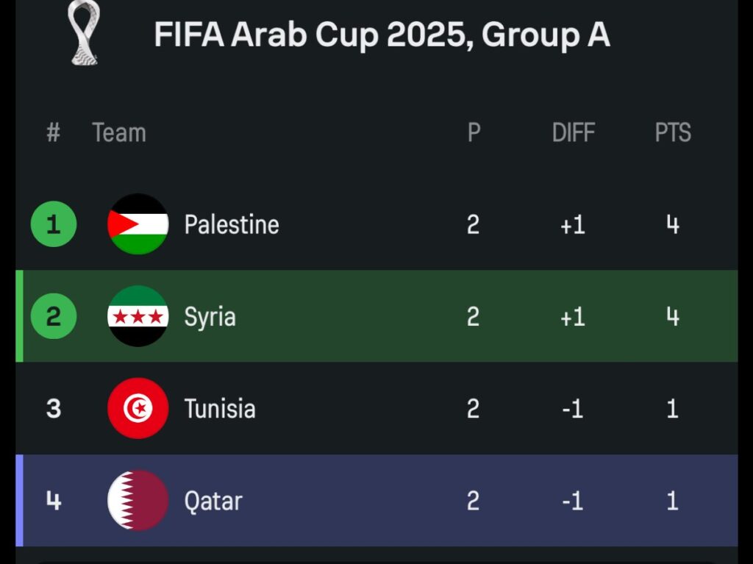Screen dimensions: 753x564
Task: Click the DIFF column header
Action: [x=573, y=133]
